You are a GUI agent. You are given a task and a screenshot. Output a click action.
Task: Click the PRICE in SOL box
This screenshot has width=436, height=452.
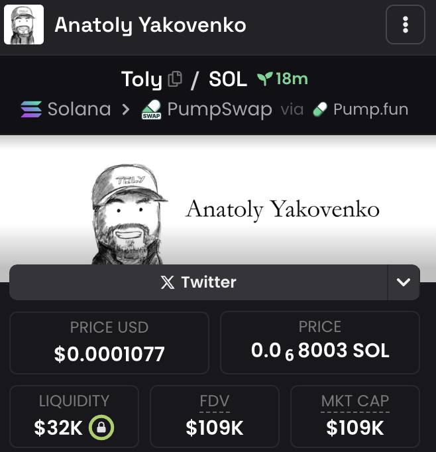[319, 343]
